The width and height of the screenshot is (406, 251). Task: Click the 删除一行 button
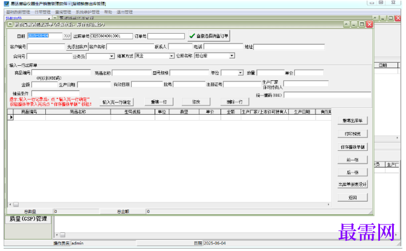[x=234, y=102]
